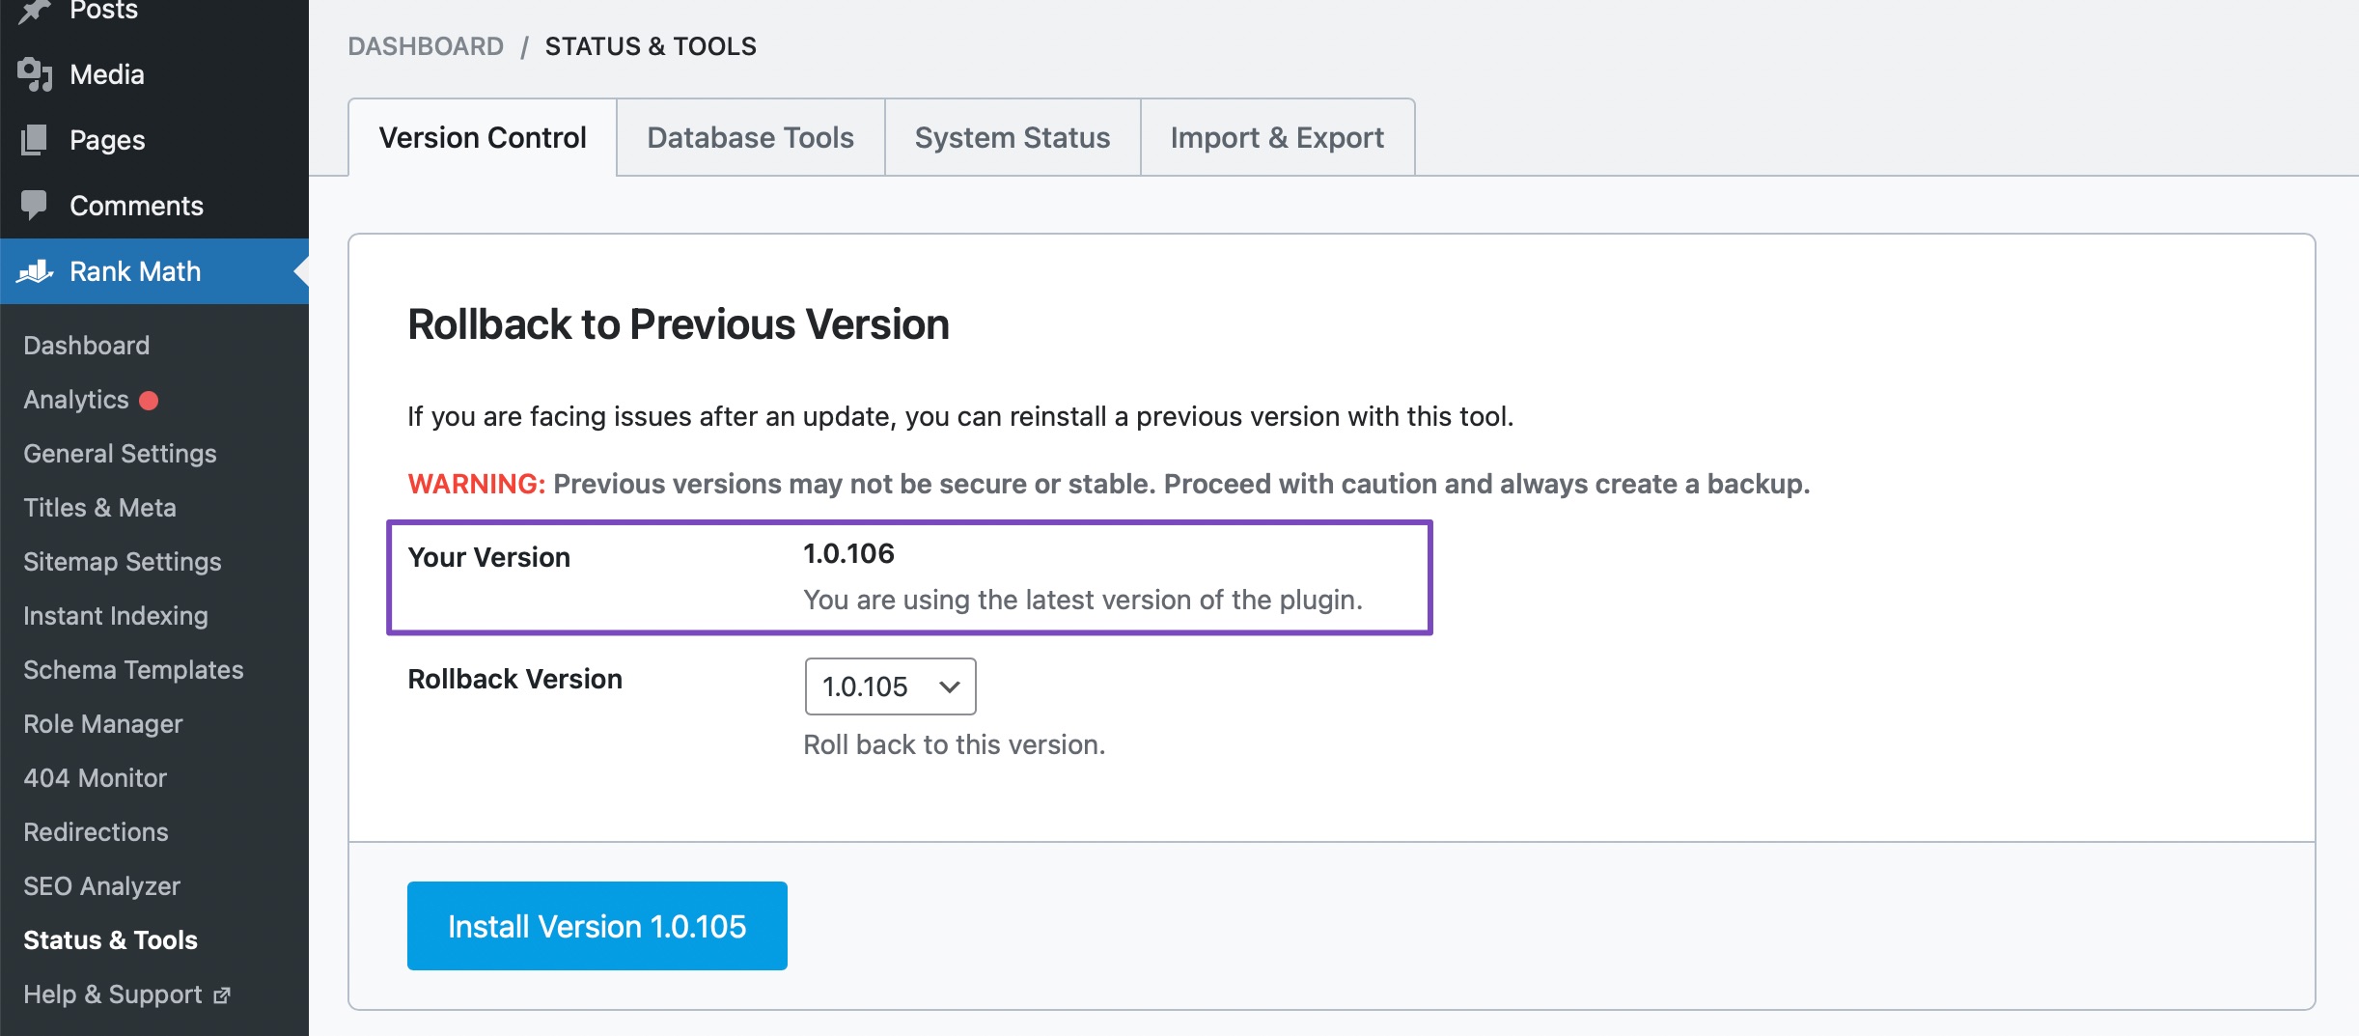Open Posts menu item
Screen dimensions: 2359x1036
pyautogui.click(x=154, y=11)
